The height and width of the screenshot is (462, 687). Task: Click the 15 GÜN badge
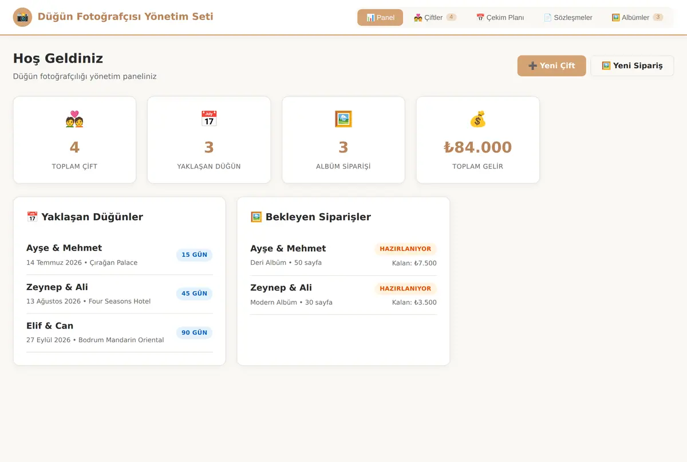tap(194, 255)
